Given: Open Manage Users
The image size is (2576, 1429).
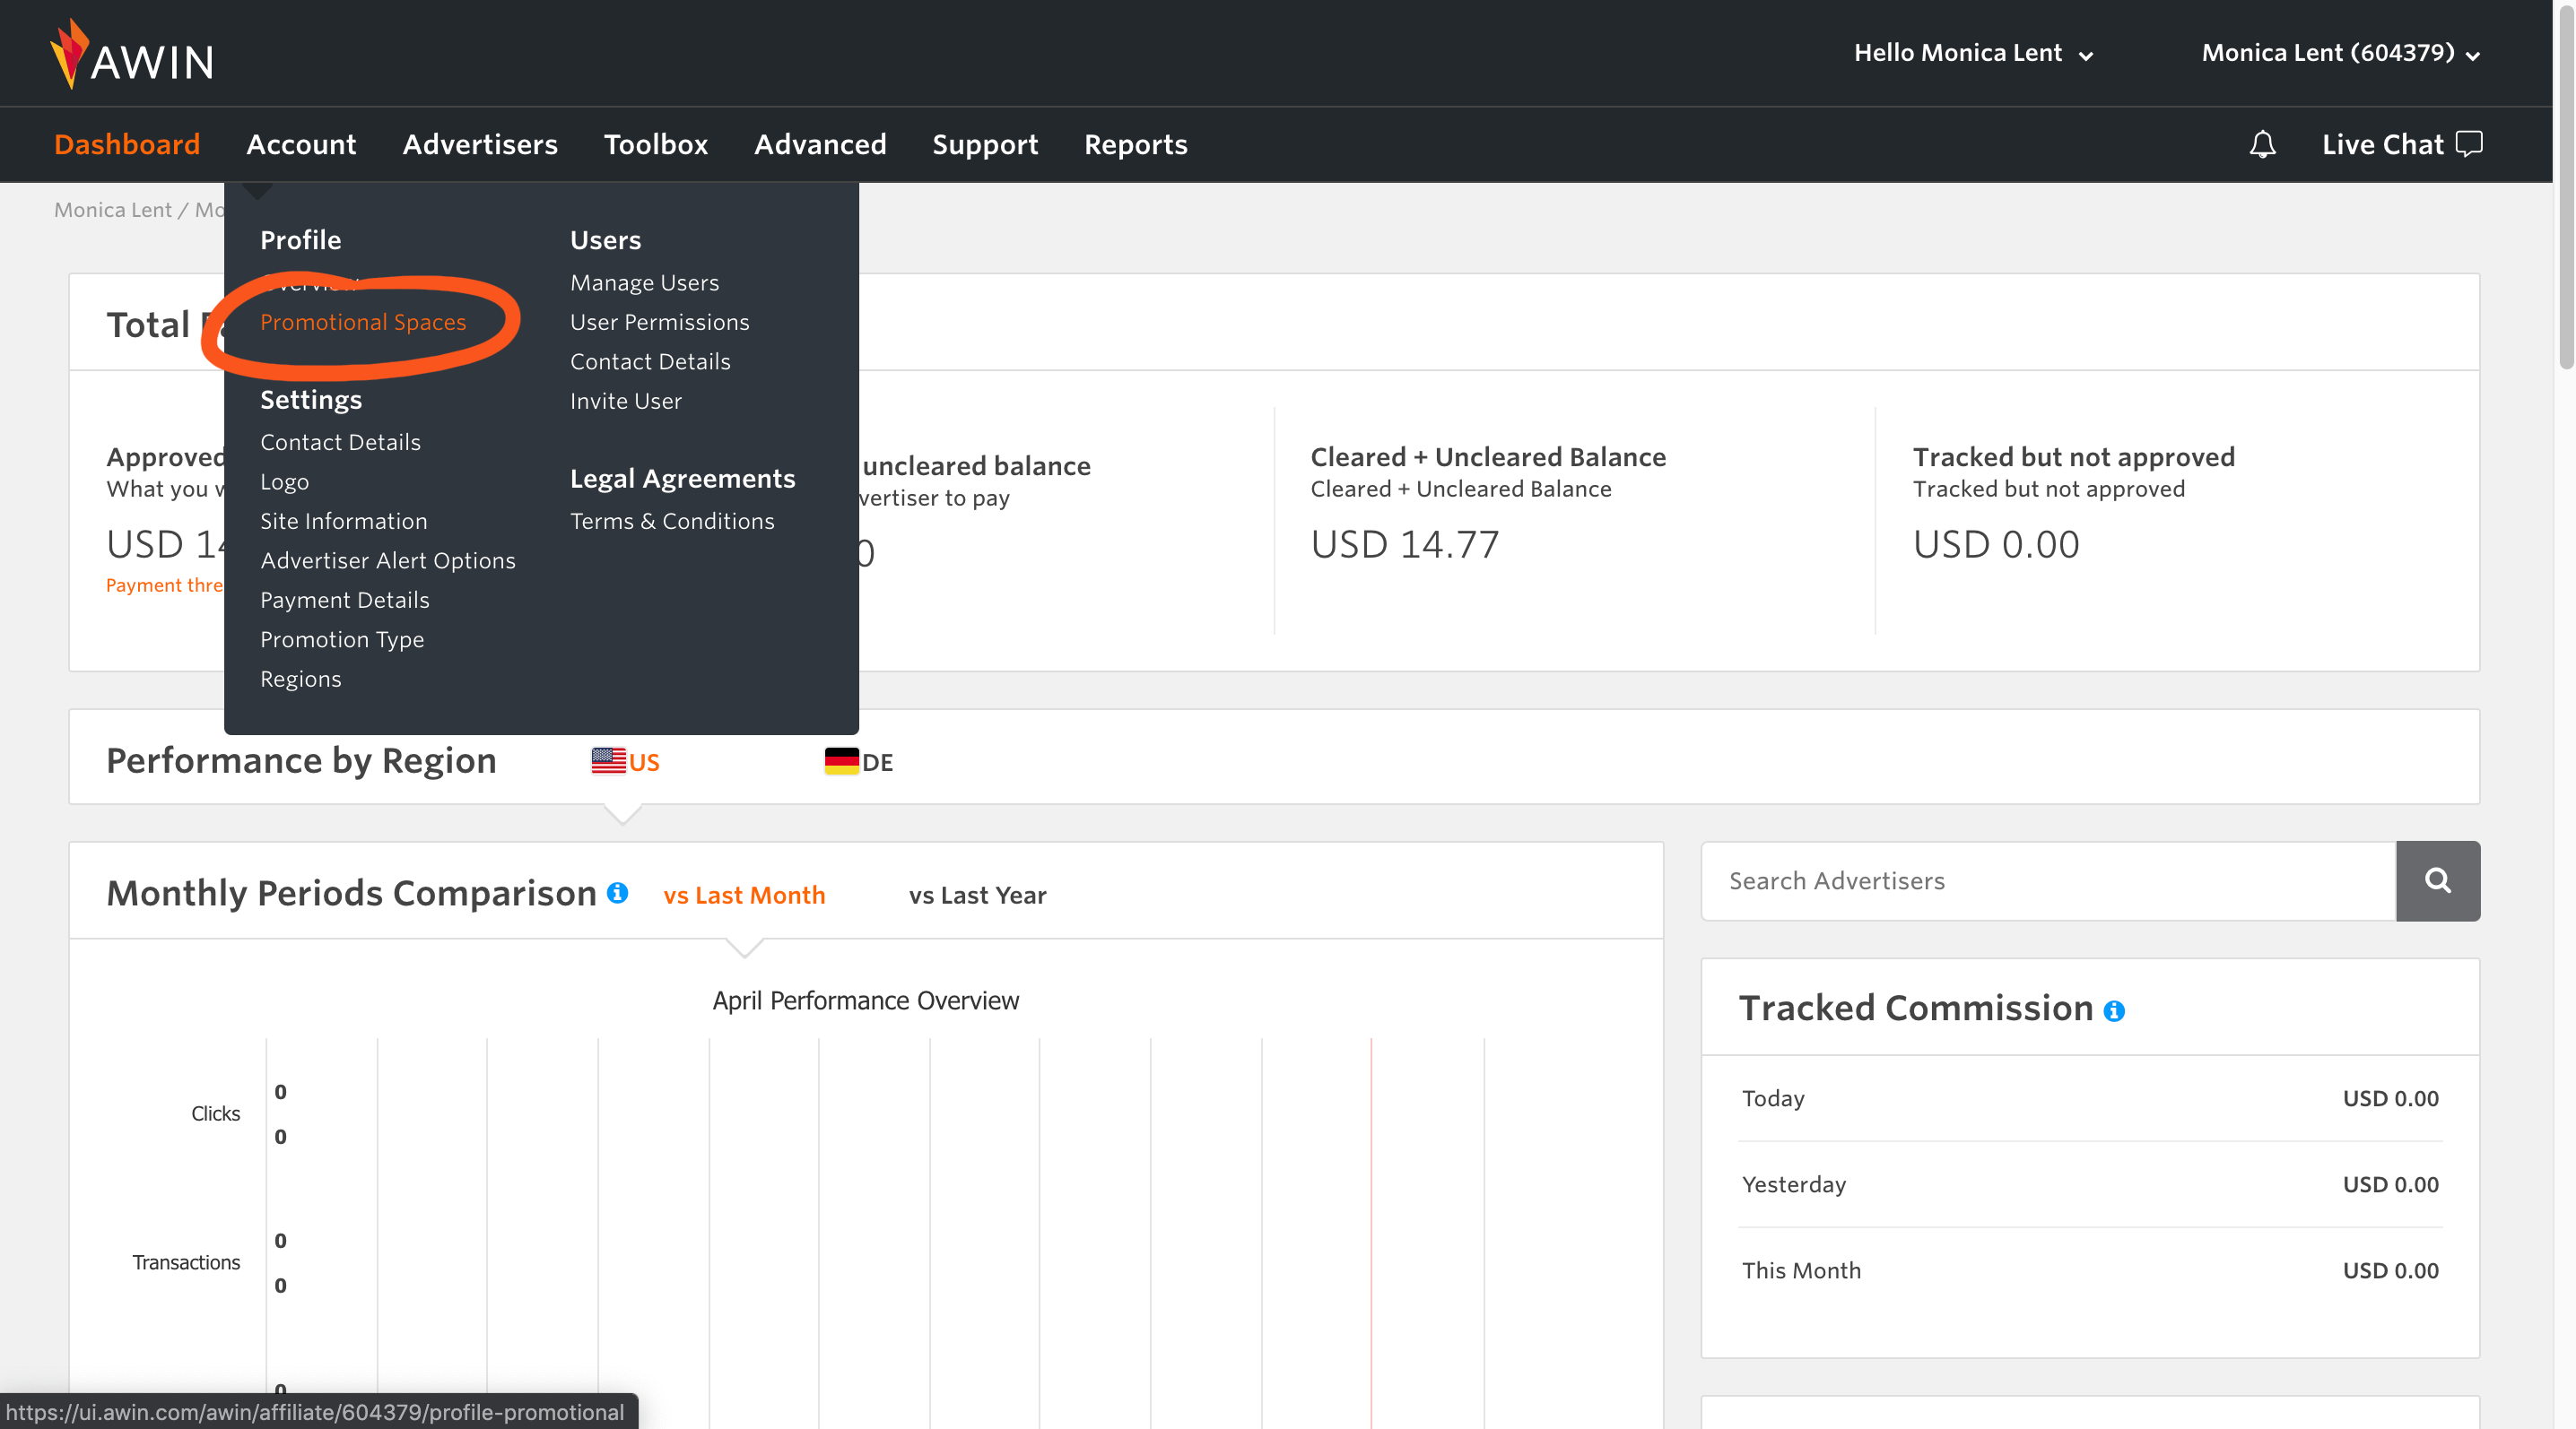Looking at the screenshot, I should (x=645, y=282).
